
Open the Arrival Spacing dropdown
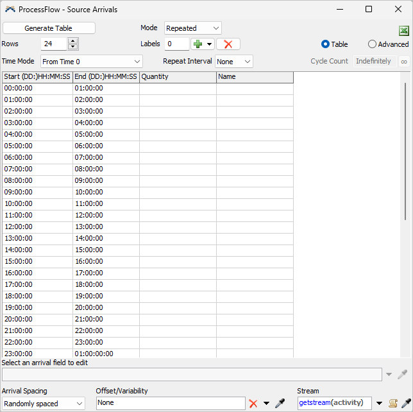tap(43, 404)
